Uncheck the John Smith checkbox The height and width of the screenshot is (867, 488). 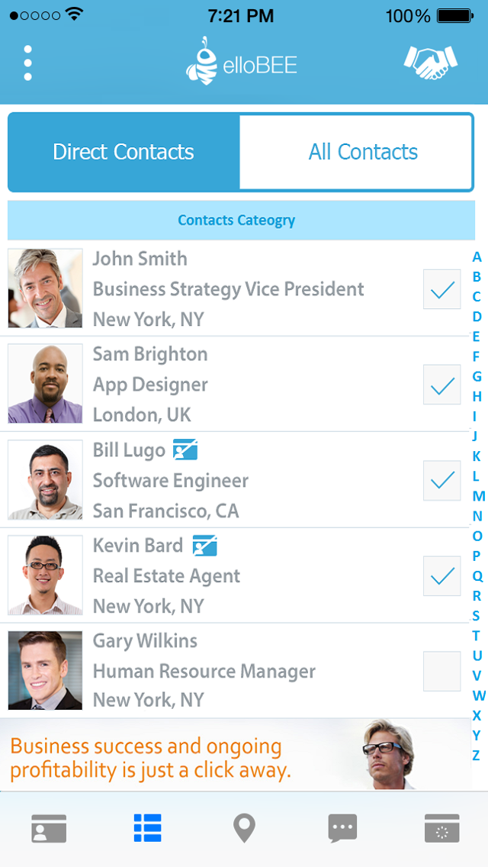pos(442,289)
